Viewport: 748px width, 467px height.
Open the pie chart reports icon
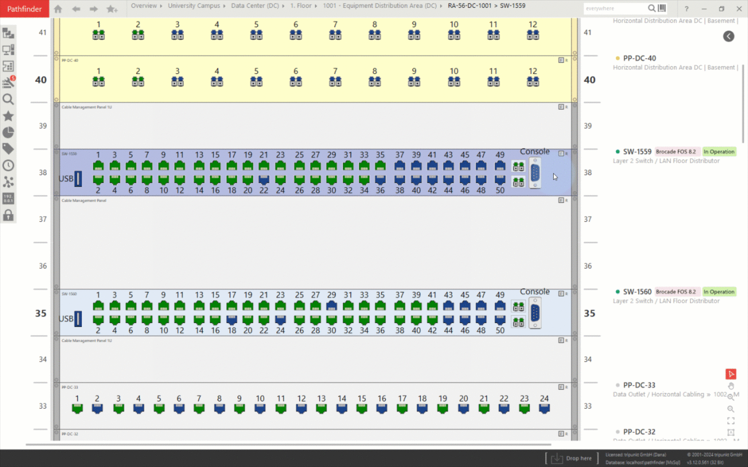click(8, 132)
